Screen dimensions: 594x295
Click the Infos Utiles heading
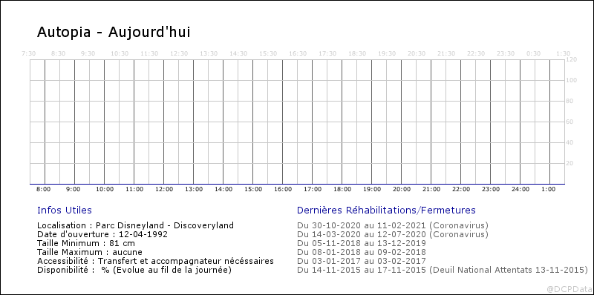pos(65,211)
